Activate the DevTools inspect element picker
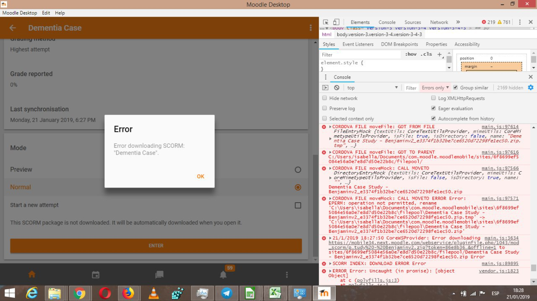 point(326,22)
